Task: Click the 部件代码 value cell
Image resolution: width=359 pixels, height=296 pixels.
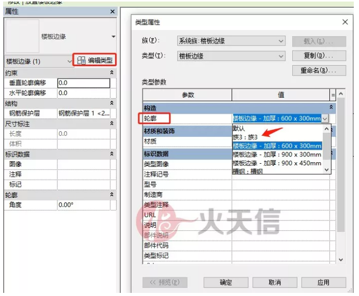Action: [x=281, y=245]
